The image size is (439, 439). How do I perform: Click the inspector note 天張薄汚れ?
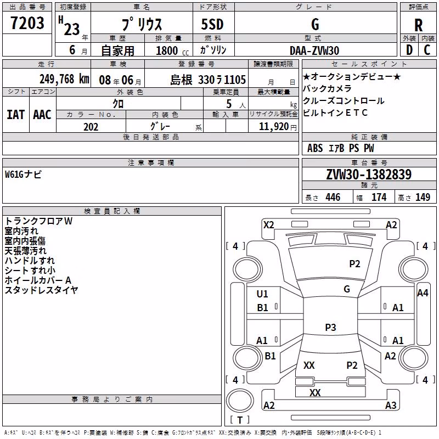pos(25,251)
